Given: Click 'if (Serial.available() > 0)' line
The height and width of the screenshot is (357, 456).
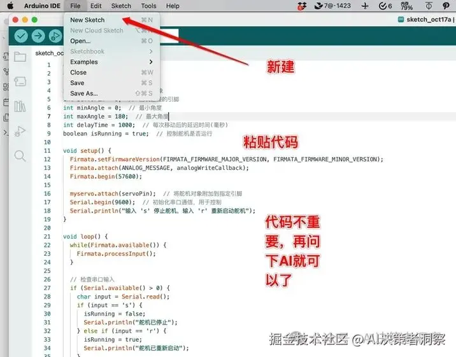Looking at the screenshot, I should pyautogui.click(x=120, y=288).
